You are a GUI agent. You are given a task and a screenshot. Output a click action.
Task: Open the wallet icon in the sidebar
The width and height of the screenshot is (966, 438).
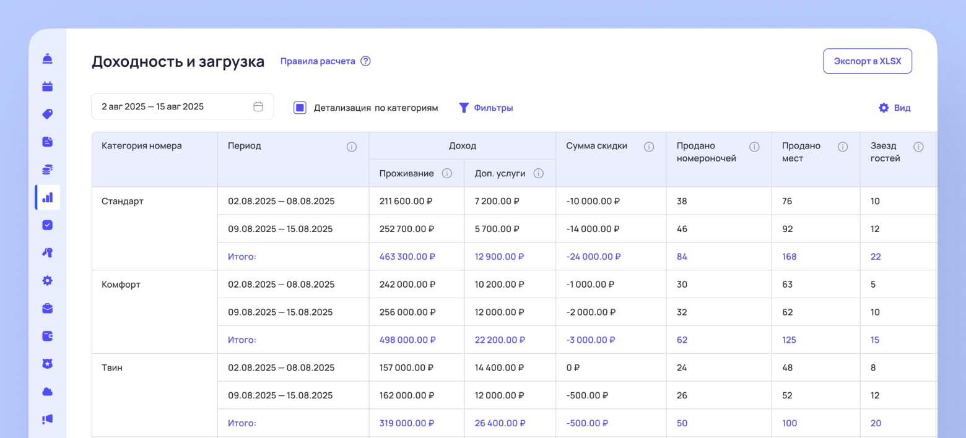click(47, 336)
